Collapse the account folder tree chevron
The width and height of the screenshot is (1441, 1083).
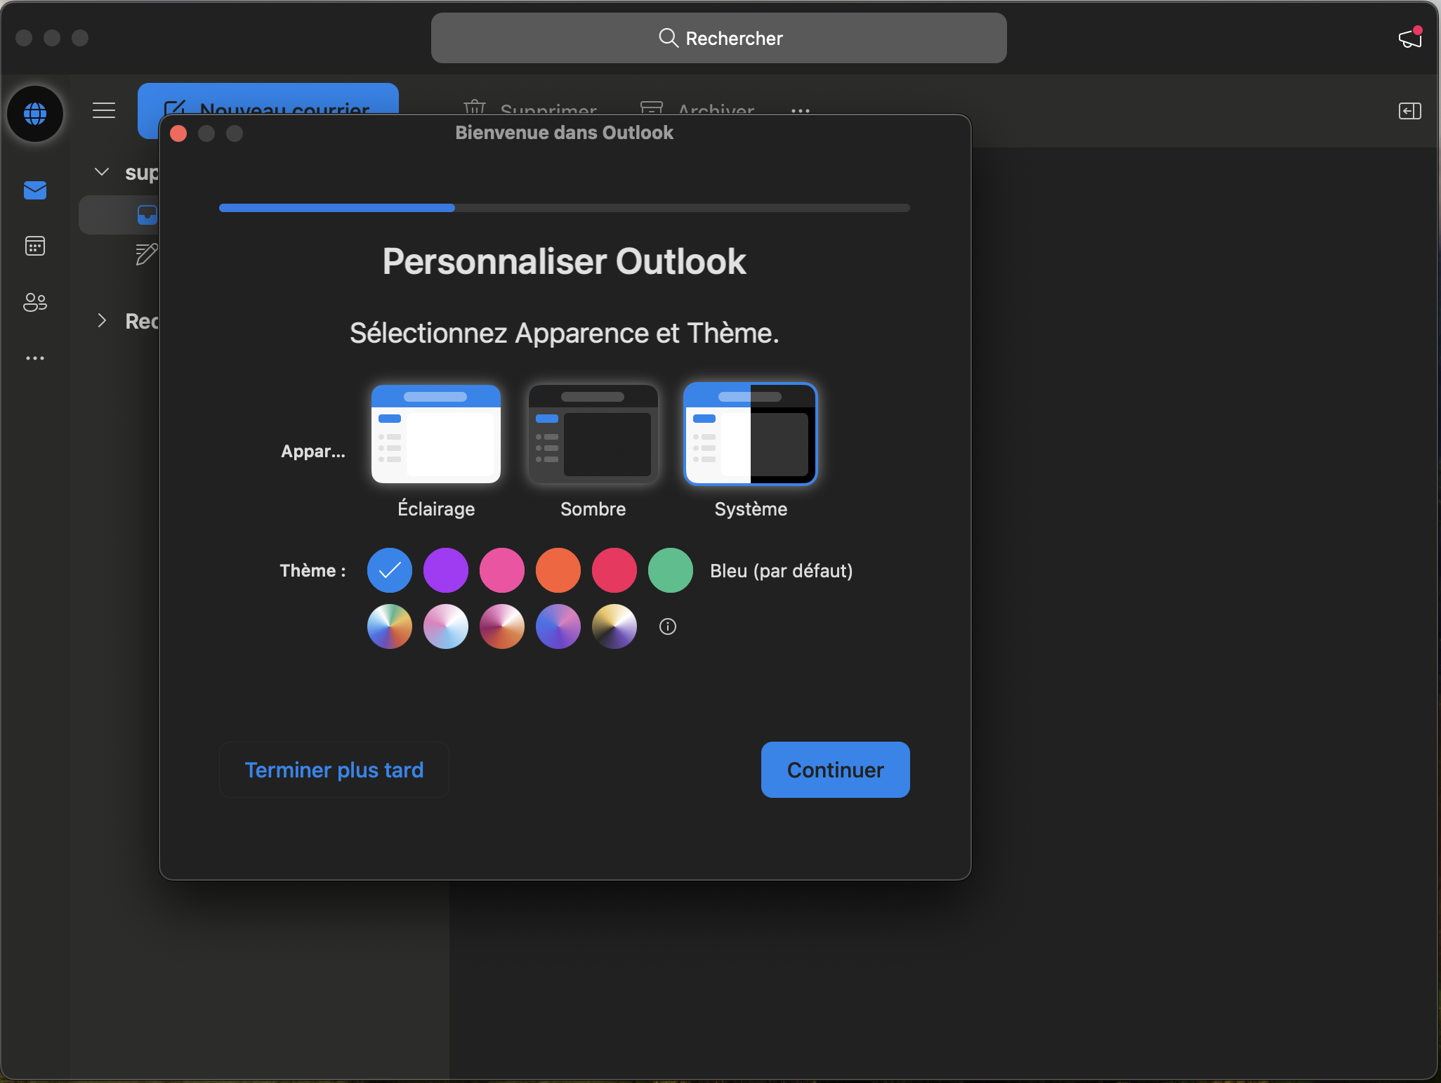point(102,172)
